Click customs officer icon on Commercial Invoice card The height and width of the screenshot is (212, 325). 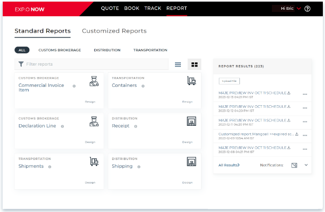coord(94,81)
